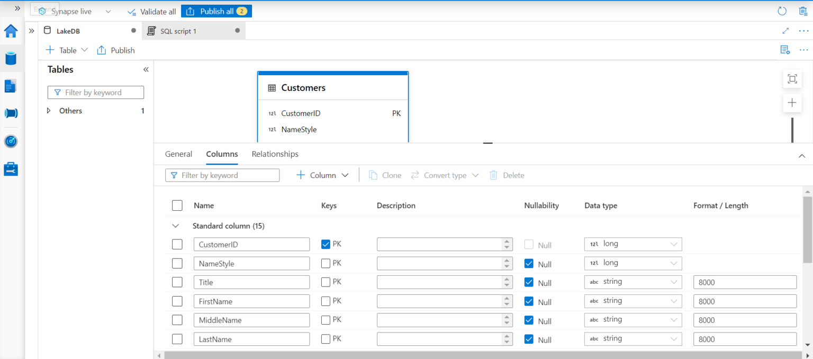Viewport: 813px width, 359px height.
Task: Click the fit-to-screen icon on the canvas
Action: (x=792, y=78)
